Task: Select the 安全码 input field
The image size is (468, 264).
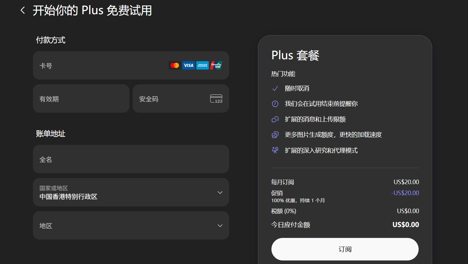Action: click(171, 99)
